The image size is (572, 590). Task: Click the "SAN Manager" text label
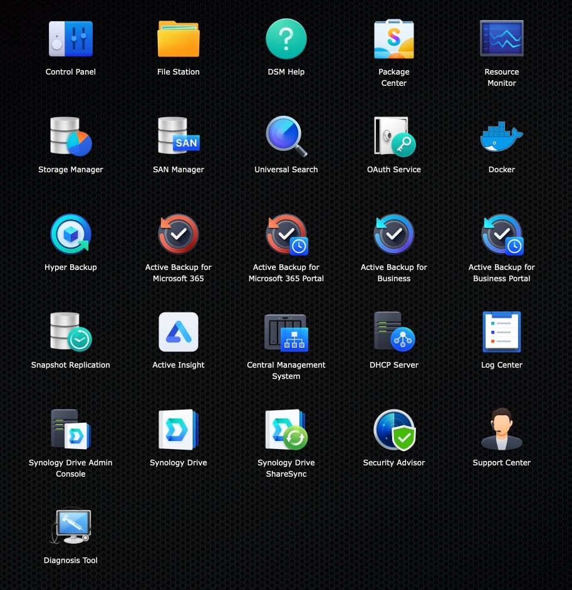[179, 170]
